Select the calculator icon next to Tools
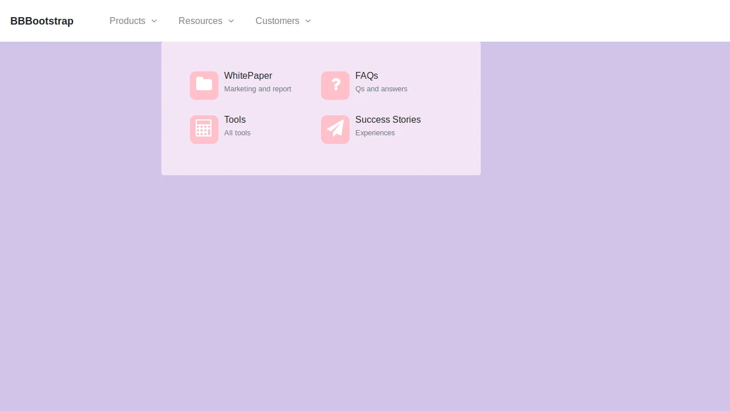The width and height of the screenshot is (730, 411). pos(204,128)
